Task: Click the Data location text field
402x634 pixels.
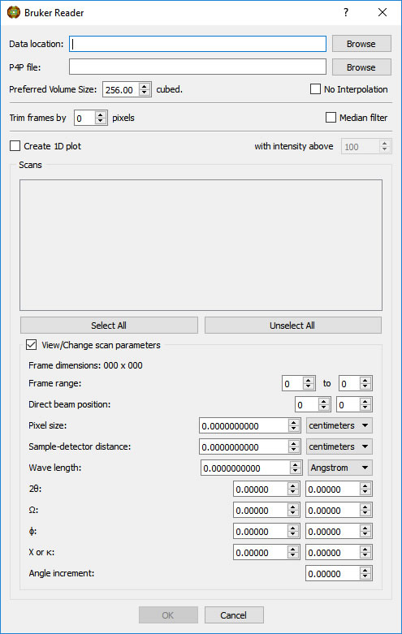Action: (197, 44)
